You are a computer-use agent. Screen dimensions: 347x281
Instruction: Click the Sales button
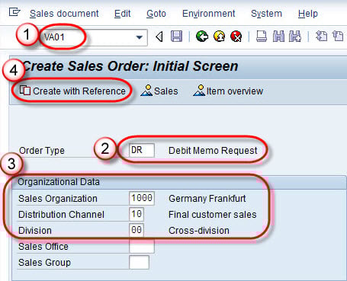coord(159,91)
